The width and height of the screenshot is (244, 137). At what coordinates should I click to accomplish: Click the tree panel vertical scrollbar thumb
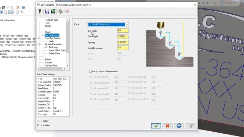tap(67, 37)
